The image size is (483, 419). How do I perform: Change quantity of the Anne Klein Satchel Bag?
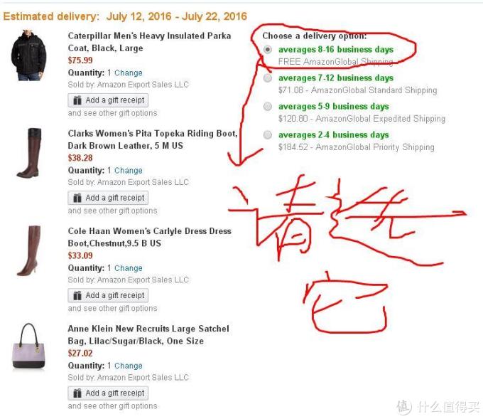pos(129,366)
